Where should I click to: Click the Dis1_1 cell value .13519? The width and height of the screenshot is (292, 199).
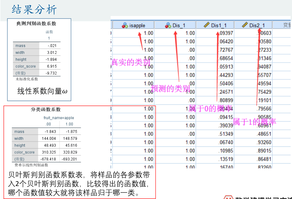(x=226, y=159)
